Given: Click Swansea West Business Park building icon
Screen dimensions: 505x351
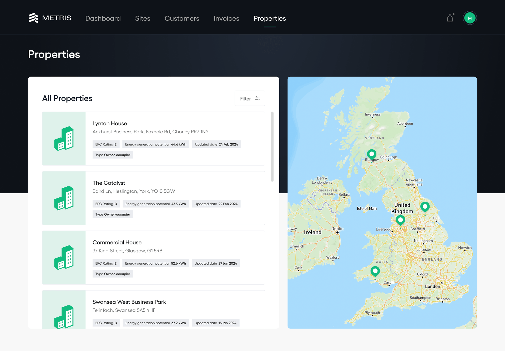Looking at the screenshot, I should pos(64,316).
